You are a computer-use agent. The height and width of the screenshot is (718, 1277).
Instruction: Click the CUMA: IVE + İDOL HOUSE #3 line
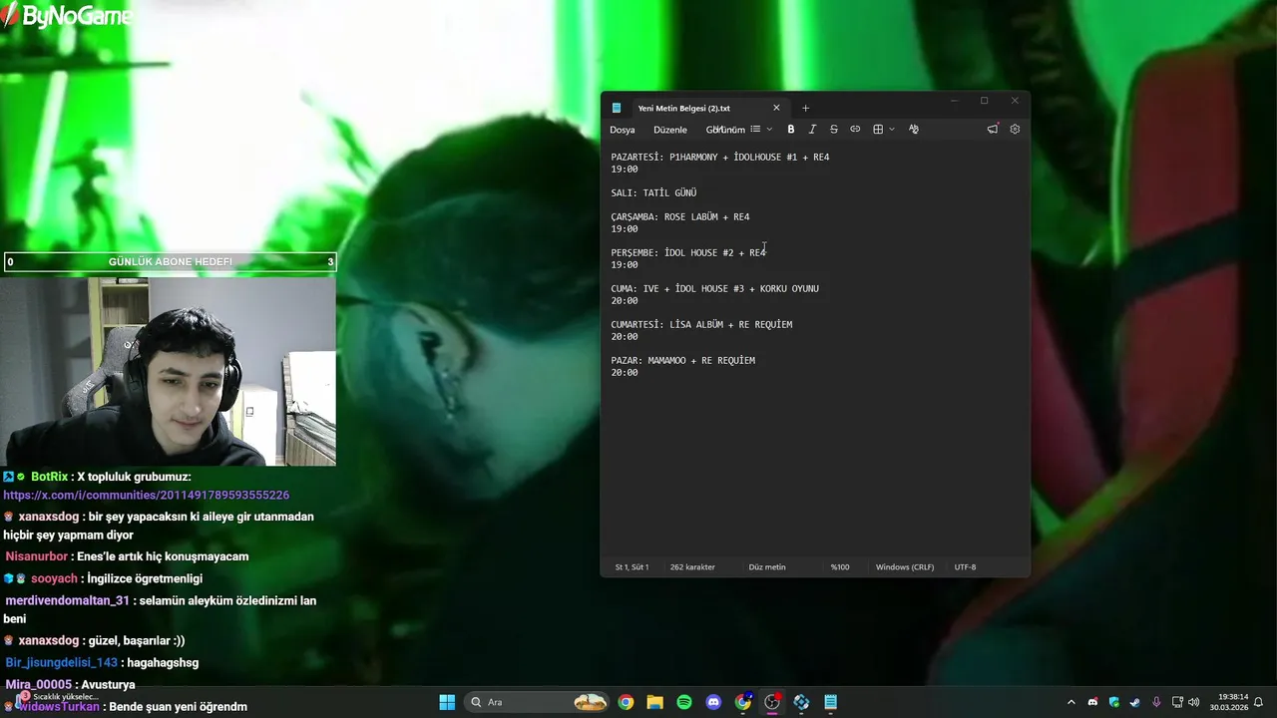(714, 289)
